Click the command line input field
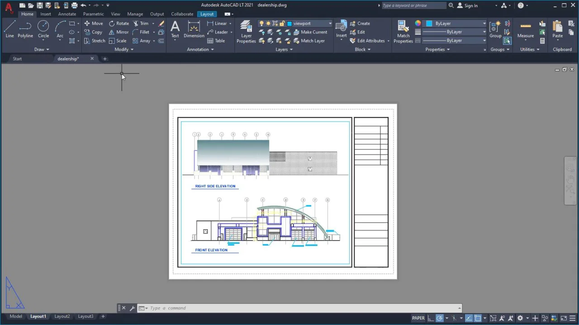Screen dimensions: 579x325 point(299,308)
